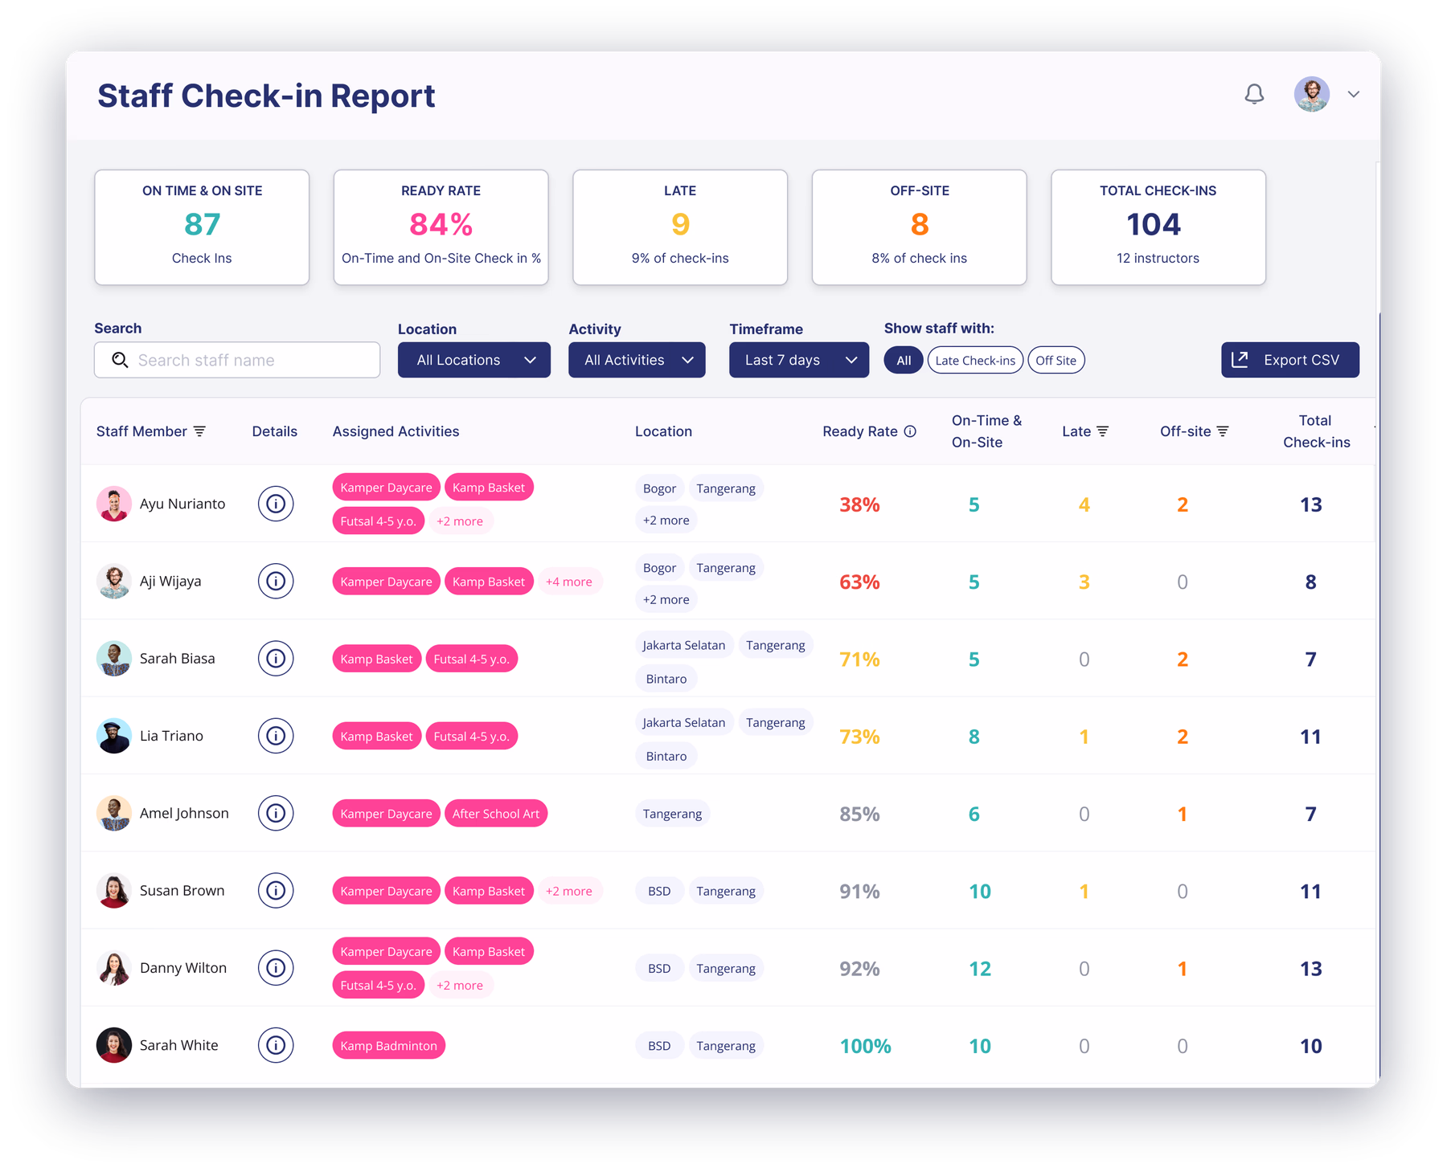Click the On Time & On Site summary card
The height and width of the screenshot is (1168, 1447).
tap(202, 227)
